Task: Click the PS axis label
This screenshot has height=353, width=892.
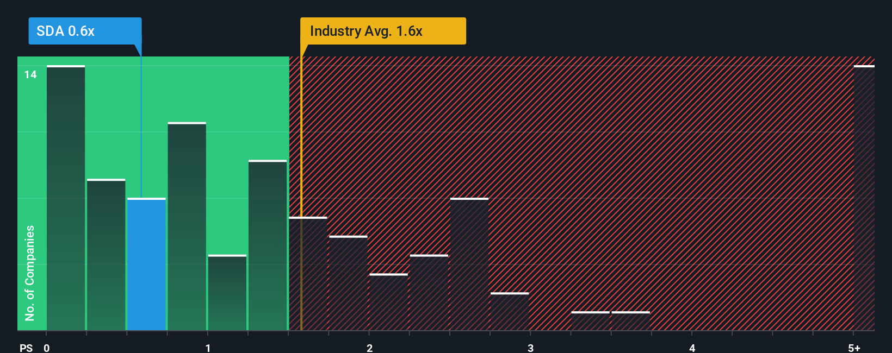Action: point(26,348)
